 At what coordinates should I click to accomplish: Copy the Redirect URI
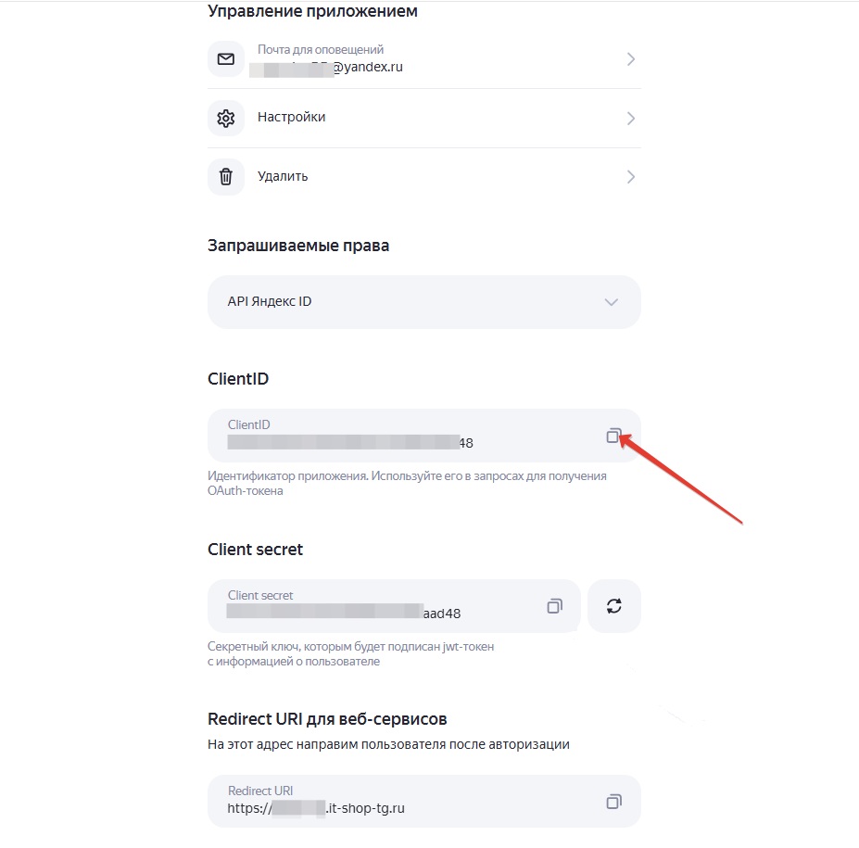(613, 802)
